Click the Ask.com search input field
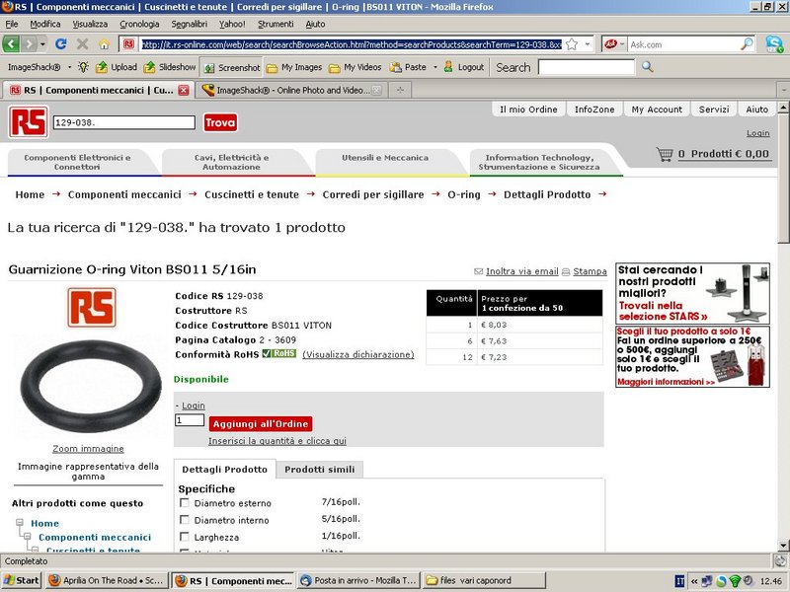Screen dimensions: 790x592 [x=683, y=44]
